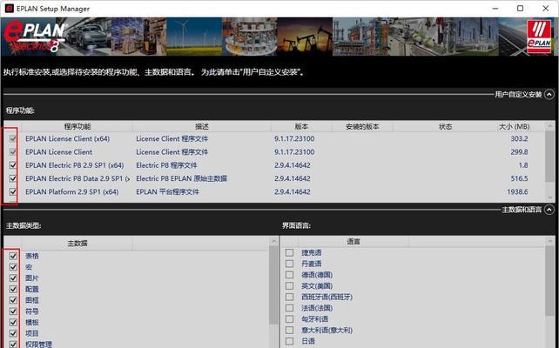
Task: Minimize the EPLAN Setup Manager window
Action: click(495, 9)
